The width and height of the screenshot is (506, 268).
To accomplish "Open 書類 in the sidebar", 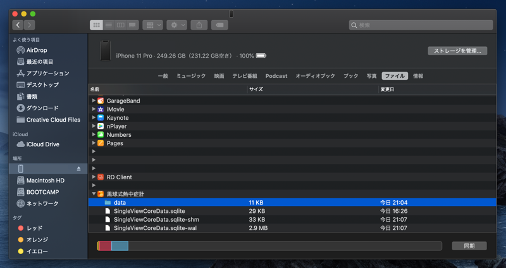I will [x=48, y=97].
